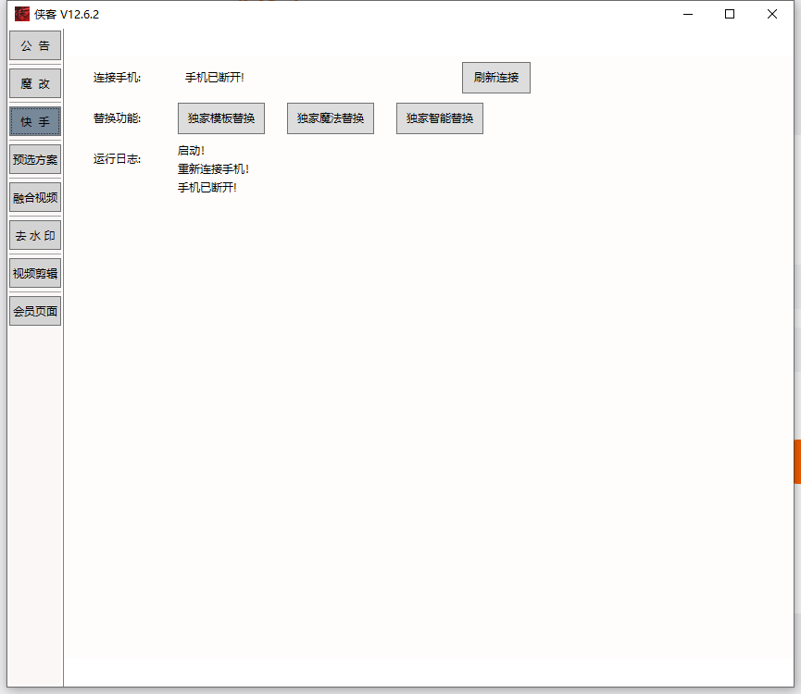This screenshot has height=694, width=801.
Task: Select the 启动! log entry
Action: (191, 151)
